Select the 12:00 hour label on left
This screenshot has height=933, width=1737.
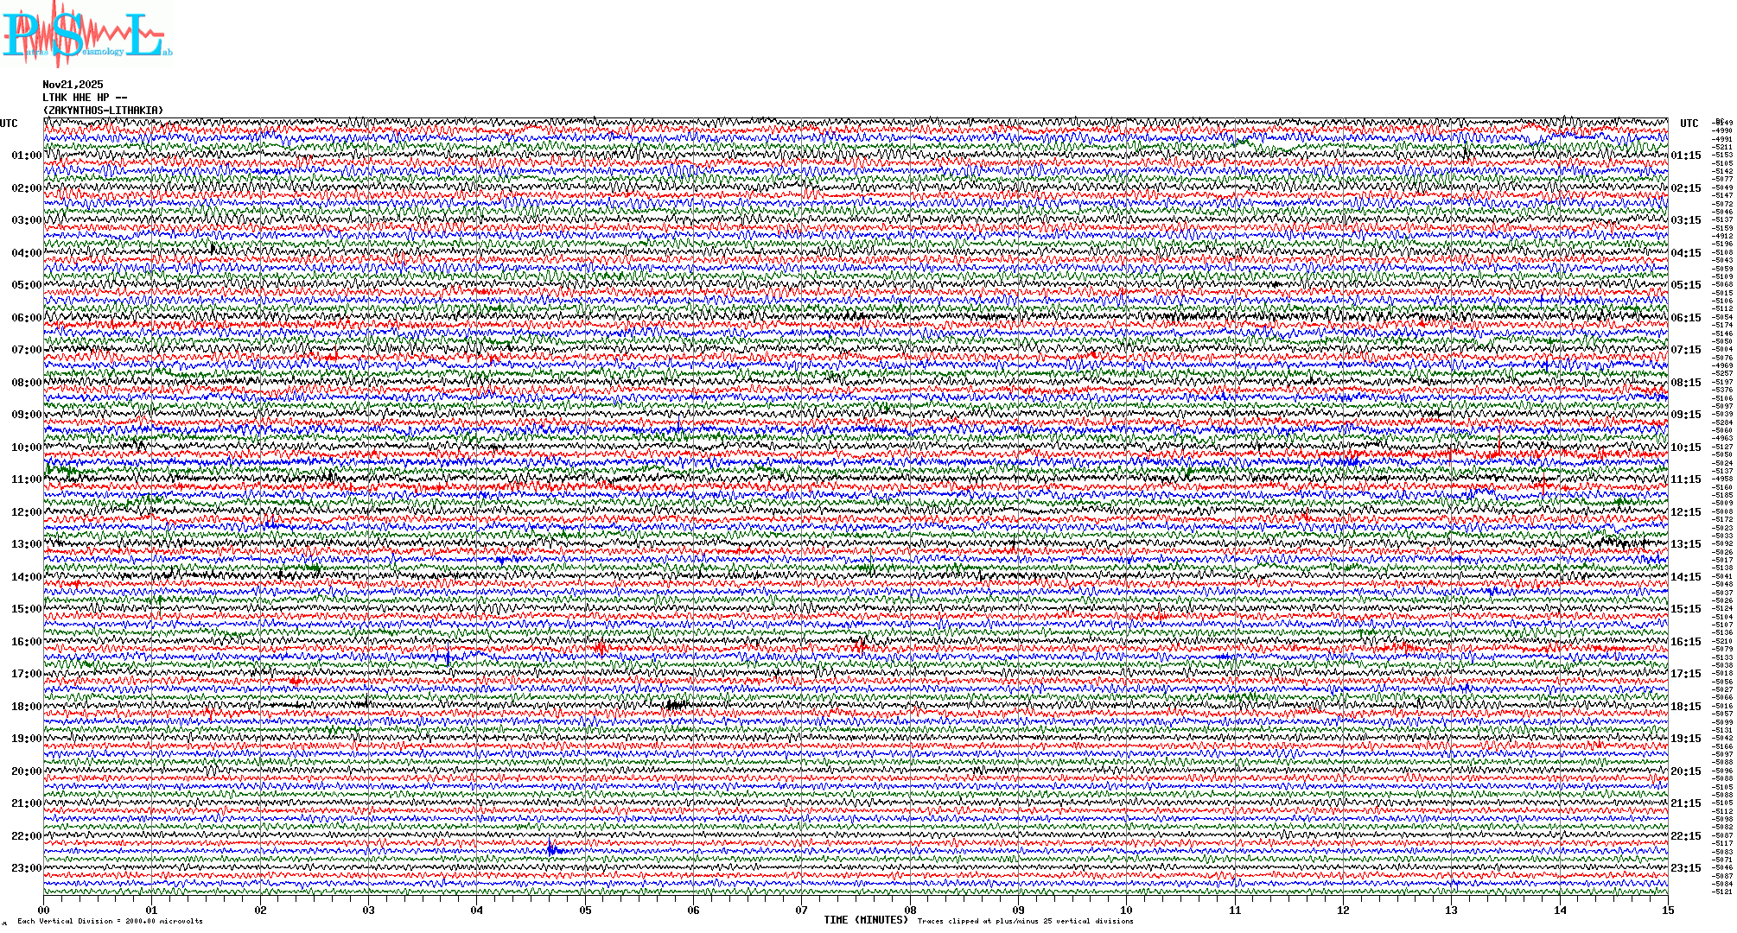tap(26, 512)
